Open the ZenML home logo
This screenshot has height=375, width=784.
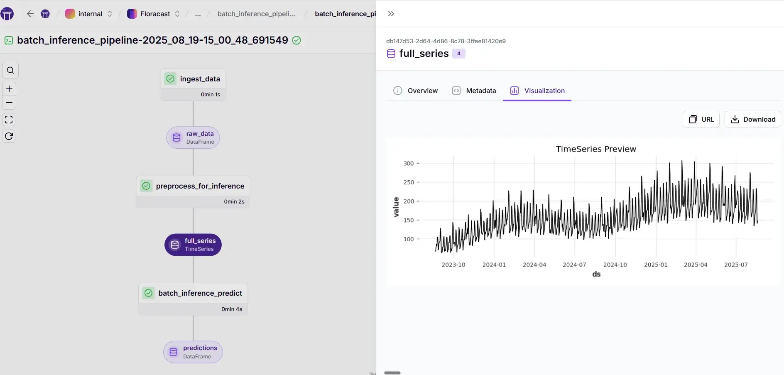click(x=7, y=14)
